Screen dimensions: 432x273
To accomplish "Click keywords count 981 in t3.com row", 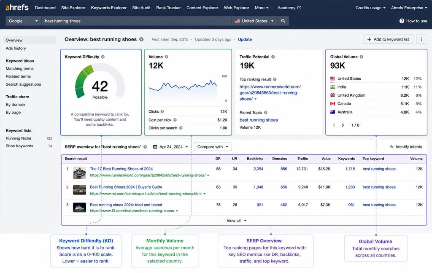I will tap(351, 205).
